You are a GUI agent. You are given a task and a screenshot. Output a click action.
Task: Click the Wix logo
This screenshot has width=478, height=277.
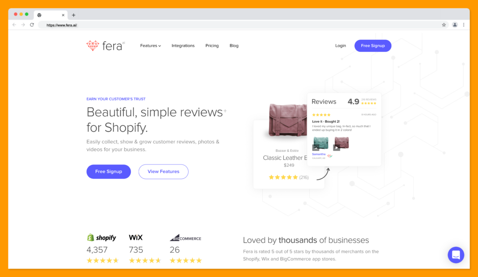click(x=136, y=237)
